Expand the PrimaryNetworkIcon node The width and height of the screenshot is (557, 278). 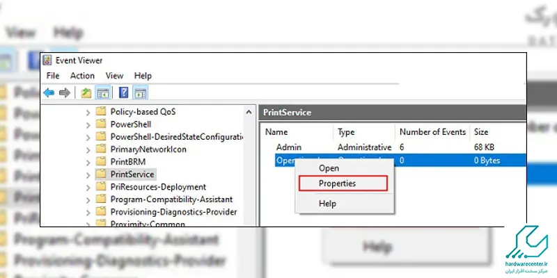click(x=88, y=150)
